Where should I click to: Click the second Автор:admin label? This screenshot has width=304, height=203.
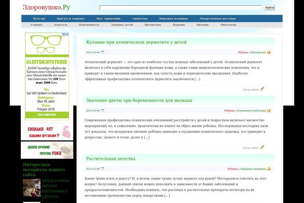click(x=251, y=148)
